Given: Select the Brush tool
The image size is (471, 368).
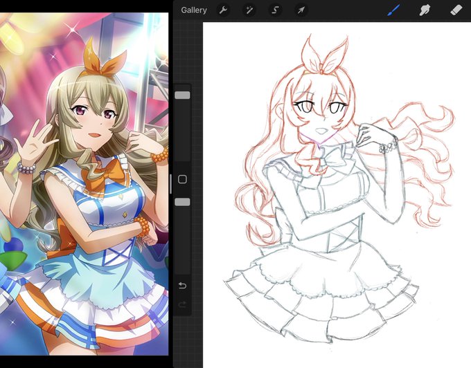Looking at the screenshot, I should tap(393, 10).
